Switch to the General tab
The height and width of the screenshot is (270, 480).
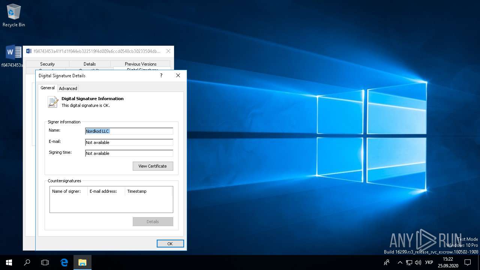(x=48, y=88)
